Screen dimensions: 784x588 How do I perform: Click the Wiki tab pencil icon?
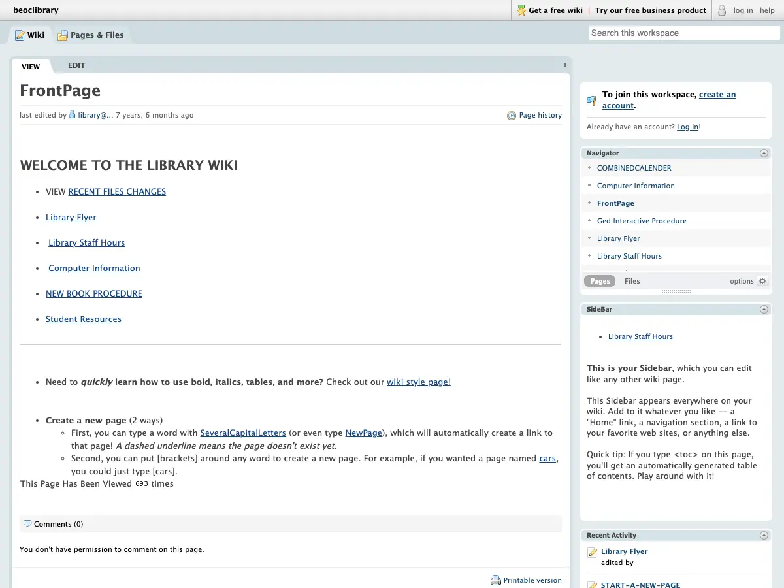[x=20, y=35]
